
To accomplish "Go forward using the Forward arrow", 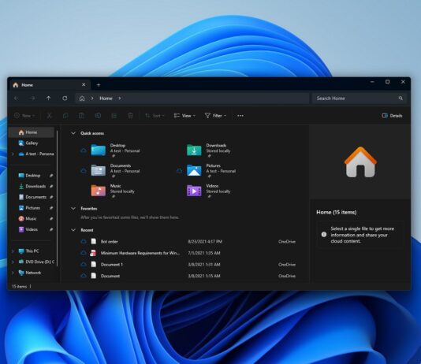I will point(32,98).
